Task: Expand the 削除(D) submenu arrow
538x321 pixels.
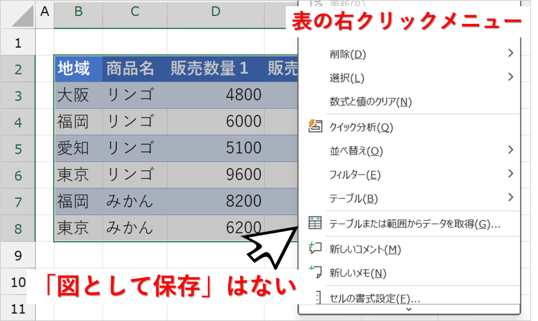Action: tap(510, 53)
